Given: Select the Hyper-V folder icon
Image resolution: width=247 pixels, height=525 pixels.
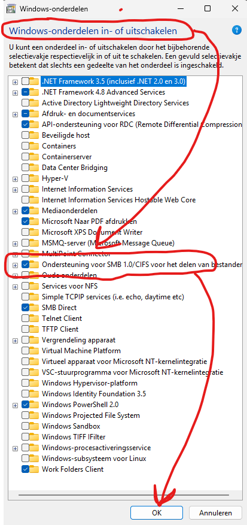Looking at the screenshot, I should click(x=34, y=178).
